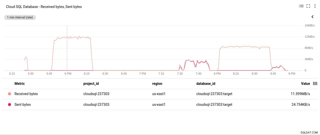Click cloudsql-237303 project in Sent bytes row
320x135 pixels.
[96, 105]
